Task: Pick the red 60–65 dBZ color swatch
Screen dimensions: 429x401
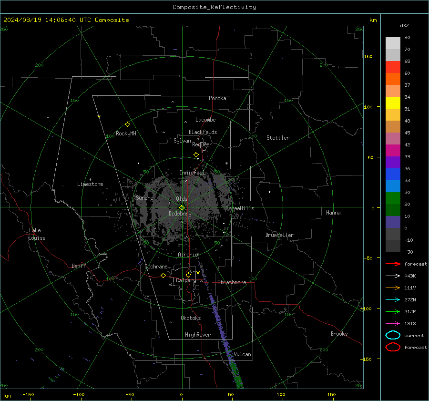Action: 393,67
